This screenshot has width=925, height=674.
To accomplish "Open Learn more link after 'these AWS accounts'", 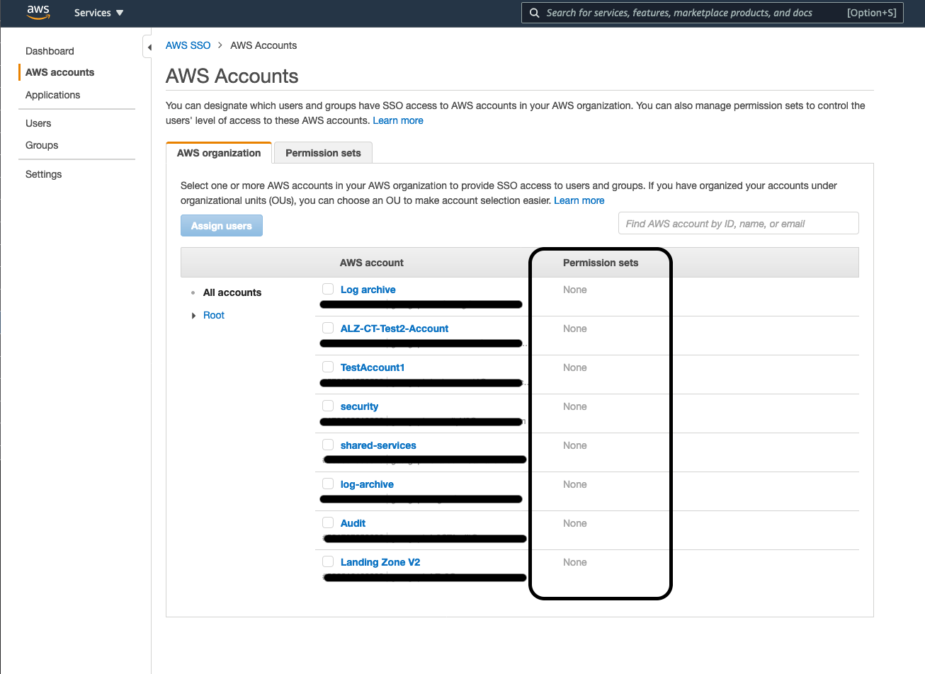I will tap(398, 120).
